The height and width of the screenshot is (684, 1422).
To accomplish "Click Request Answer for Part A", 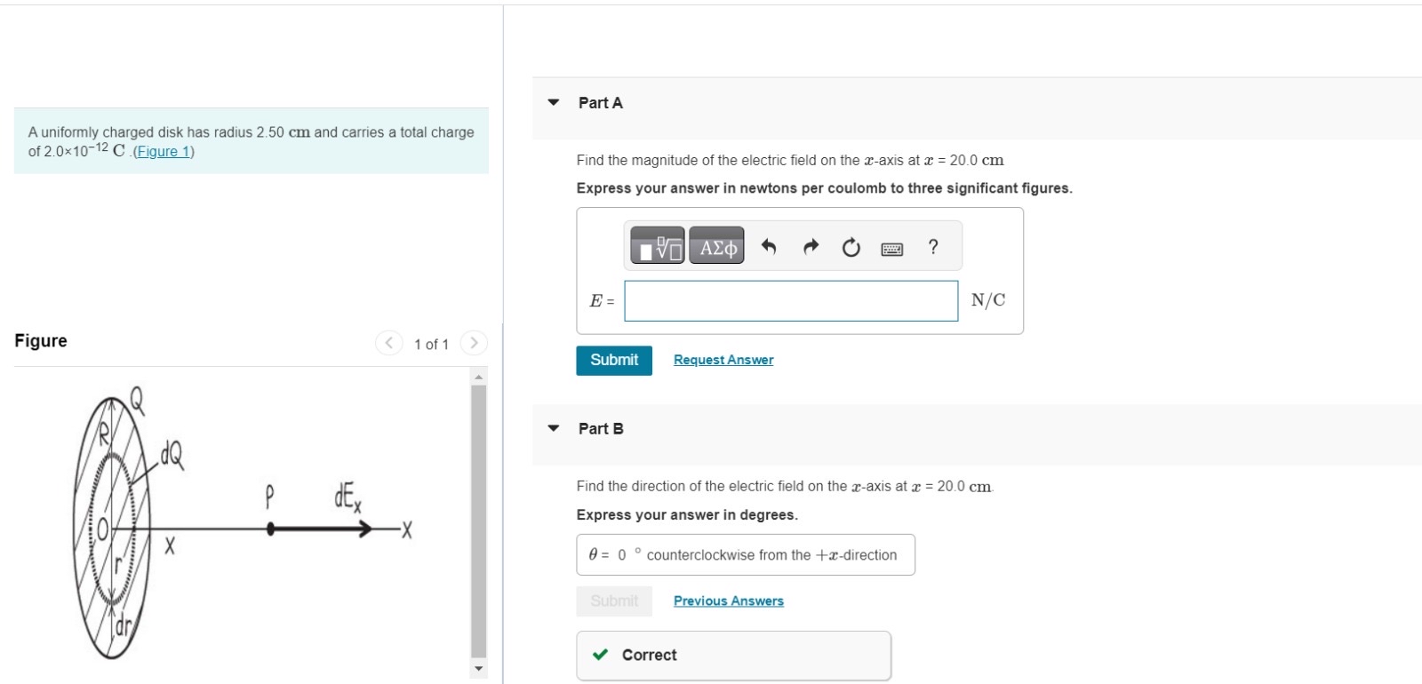I will pos(723,359).
